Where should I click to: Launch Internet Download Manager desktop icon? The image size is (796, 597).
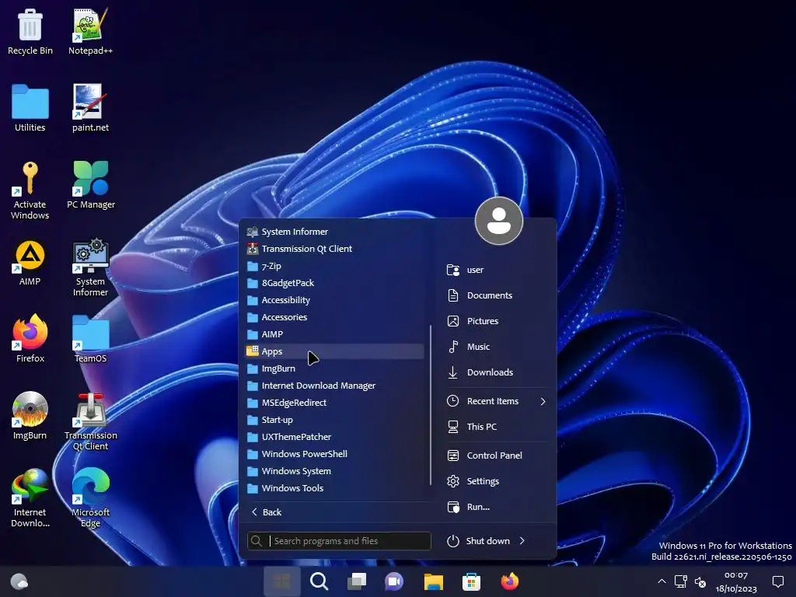[x=30, y=498]
